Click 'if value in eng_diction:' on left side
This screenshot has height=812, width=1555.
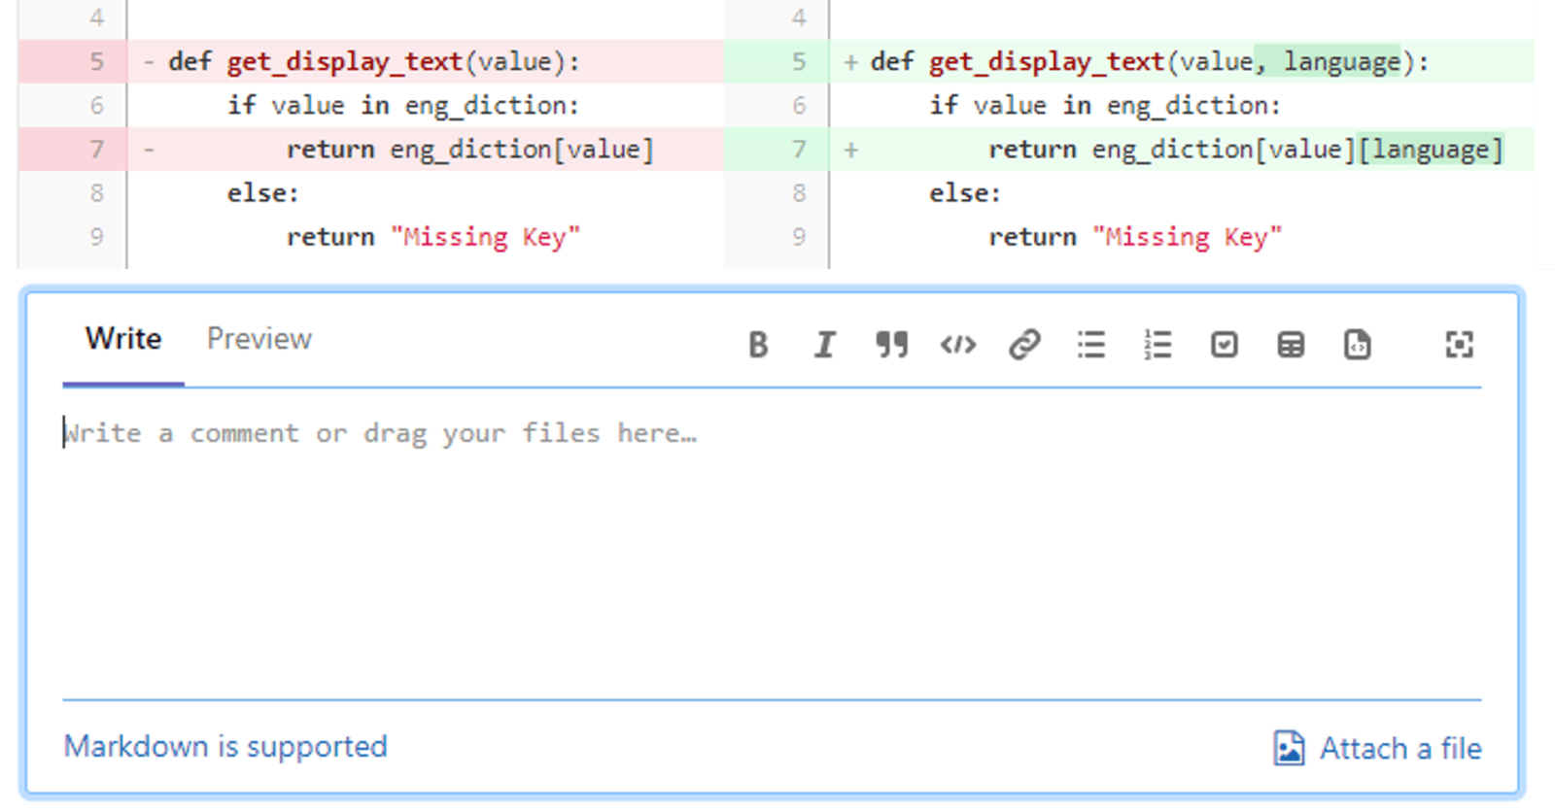tap(403, 105)
